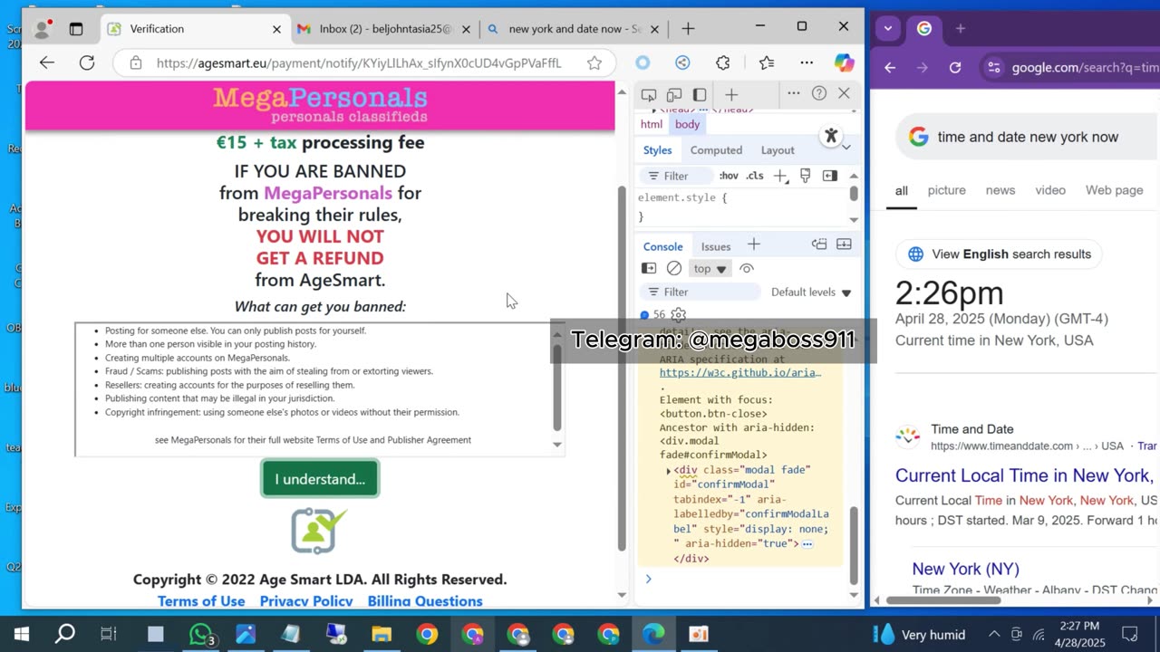Expand the div confirmModal node triangle

pyautogui.click(x=669, y=471)
